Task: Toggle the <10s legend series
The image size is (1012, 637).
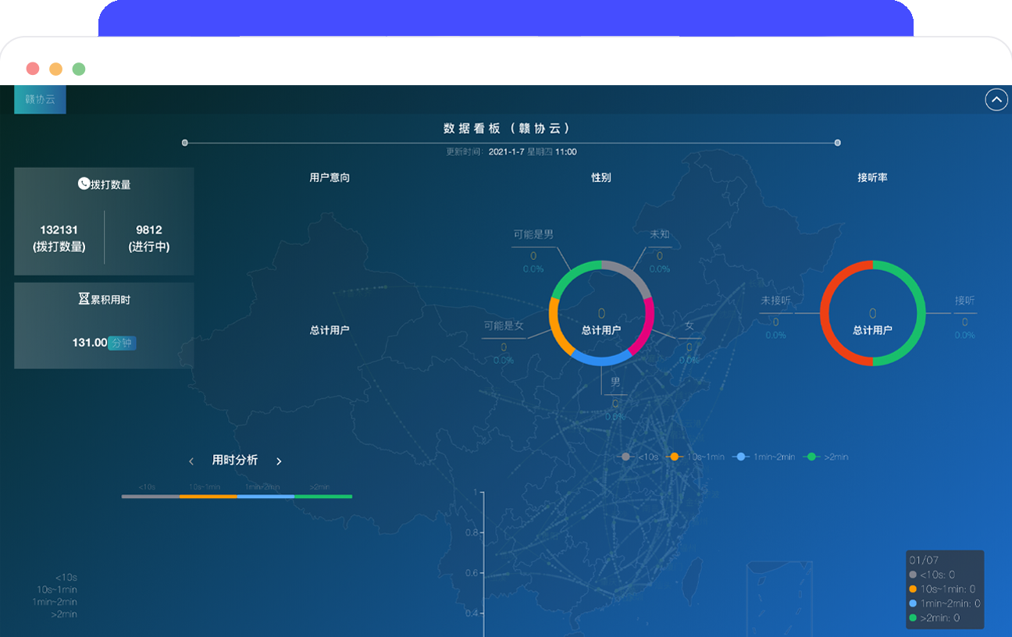Action: click(640, 457)
